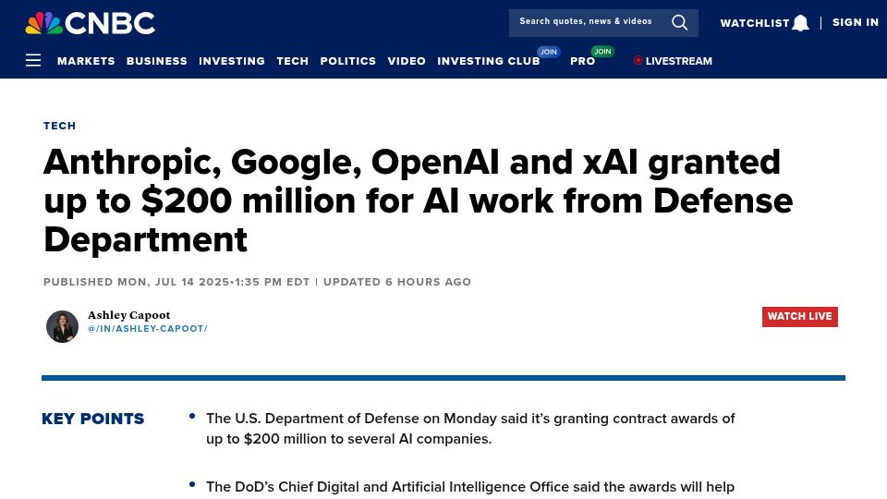Image resolution: width=887 pixels, height=499 pixels.
Task: Open the Business menu
Action: (157, 61)
